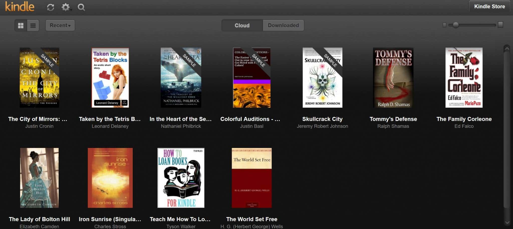Open How To Loan Books for Kindle cover

click(x=181, y=178)
